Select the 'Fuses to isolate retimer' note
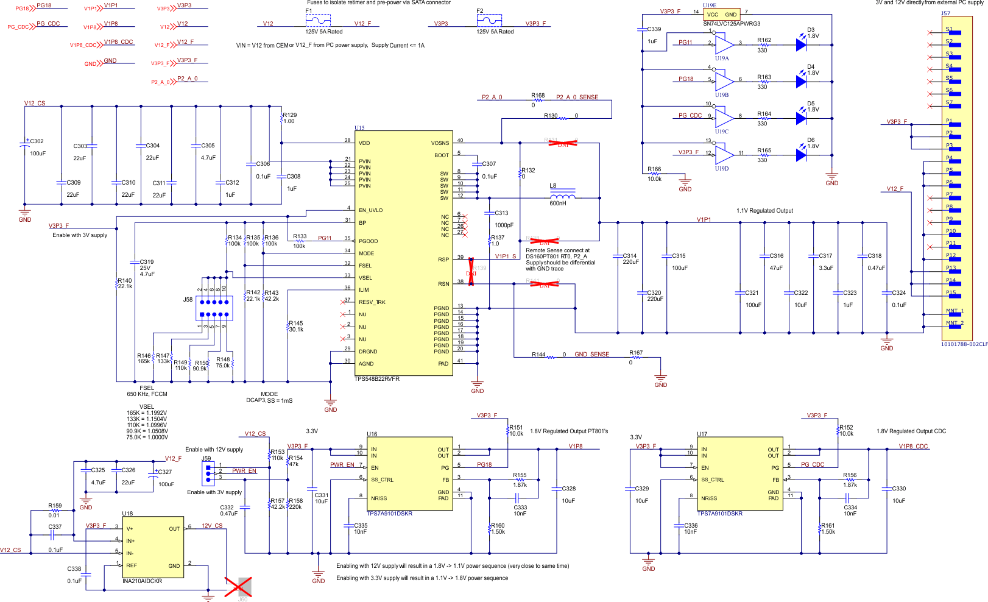The height and width of the screenshot is (602, 988). click(379, 3)
